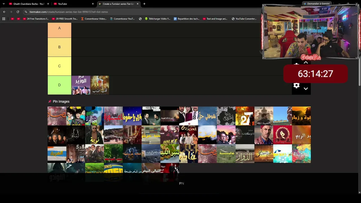Select the غالية series thumbnail

click(x=226, y=154)
